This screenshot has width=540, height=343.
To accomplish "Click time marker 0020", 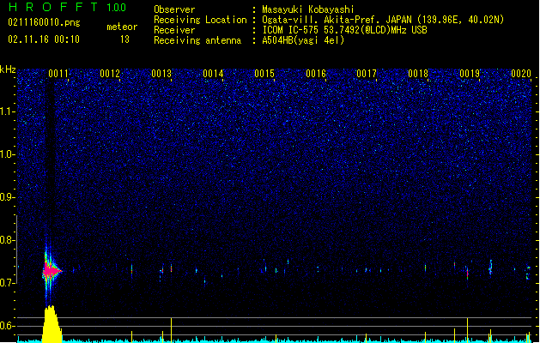I will 521,74.
